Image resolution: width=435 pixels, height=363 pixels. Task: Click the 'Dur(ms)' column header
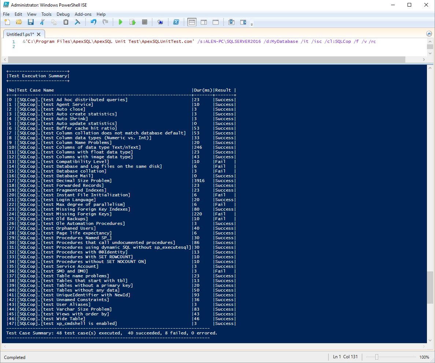(x=203, y=90)
